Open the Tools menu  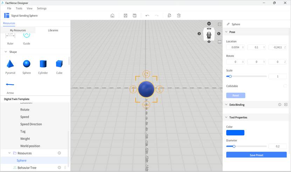19,8
